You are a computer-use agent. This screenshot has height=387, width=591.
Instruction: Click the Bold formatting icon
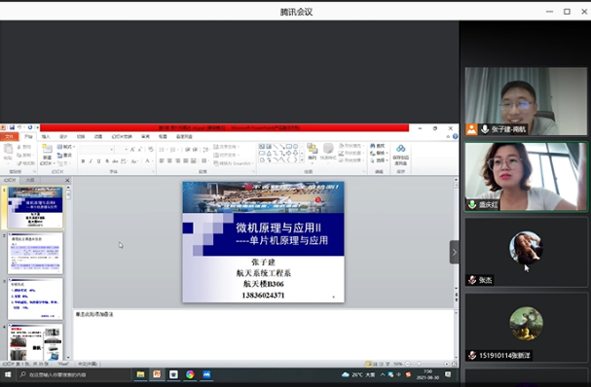[83, 161]
